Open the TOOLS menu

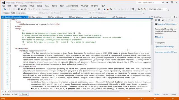point(55,6)
